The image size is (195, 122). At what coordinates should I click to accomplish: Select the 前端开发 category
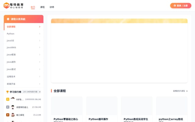pos(24,84)
